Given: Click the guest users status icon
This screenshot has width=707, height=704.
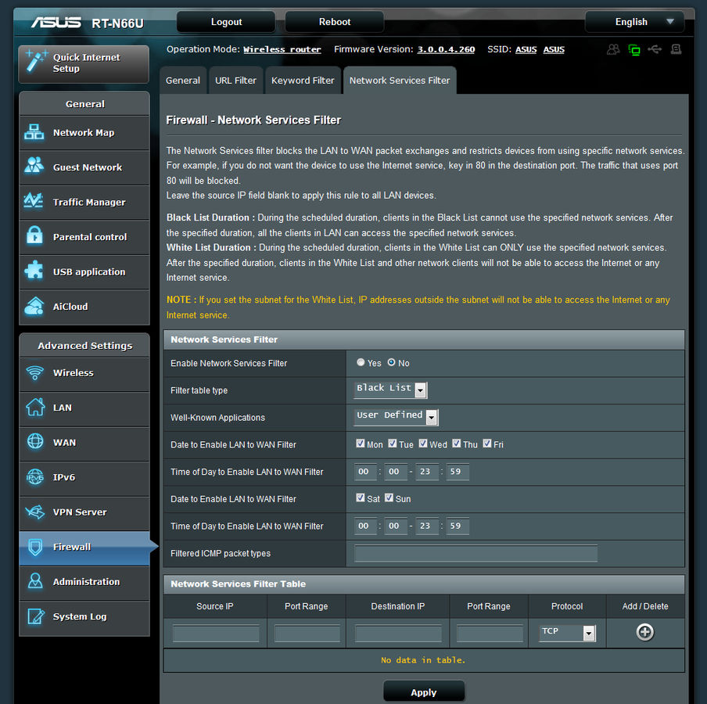Looking at the screenshot, I should tap(613, 49).
